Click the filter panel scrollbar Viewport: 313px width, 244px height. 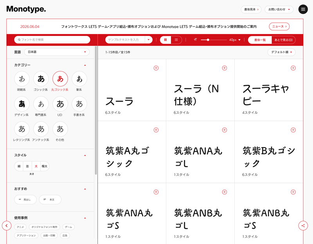tap(96, 110)
